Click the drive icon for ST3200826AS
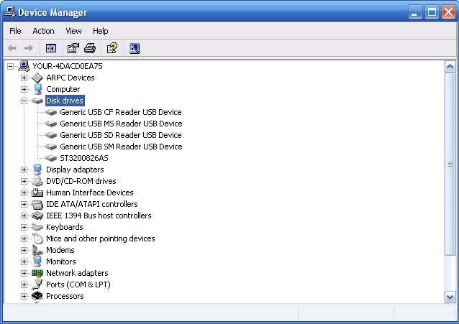459x324 pixels. (51, 158)
